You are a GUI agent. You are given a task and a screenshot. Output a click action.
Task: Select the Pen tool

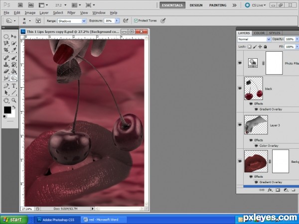(6, 86)
